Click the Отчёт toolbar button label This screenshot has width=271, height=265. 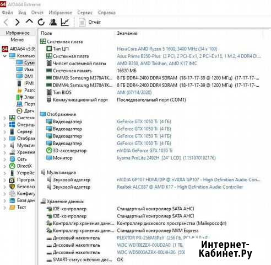pos(95,22)
